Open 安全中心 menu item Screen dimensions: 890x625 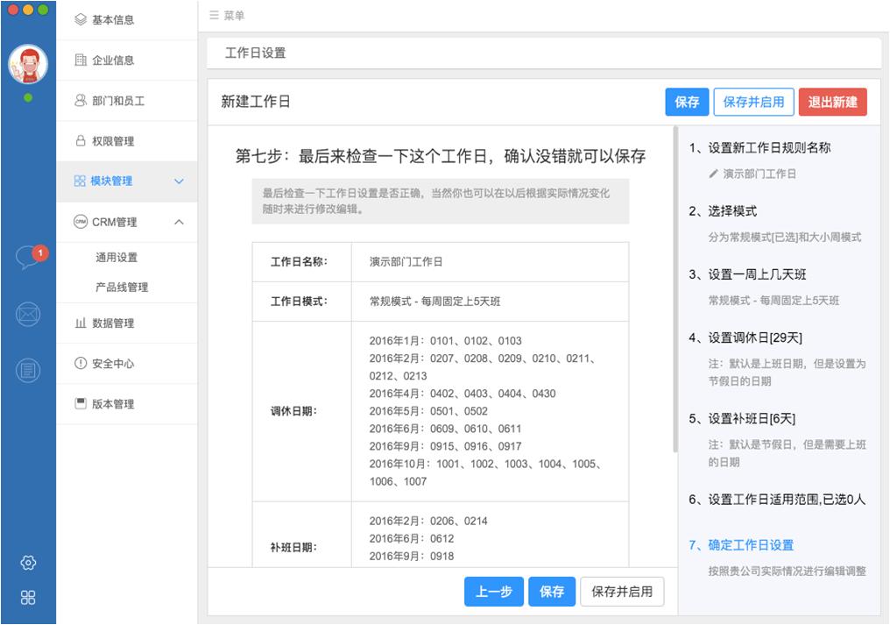[112, 364]
